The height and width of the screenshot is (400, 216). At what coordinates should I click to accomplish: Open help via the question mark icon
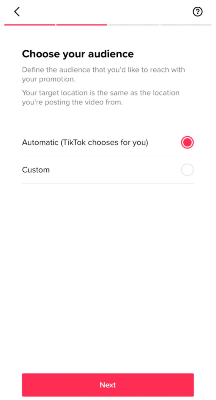coord(198,12)
